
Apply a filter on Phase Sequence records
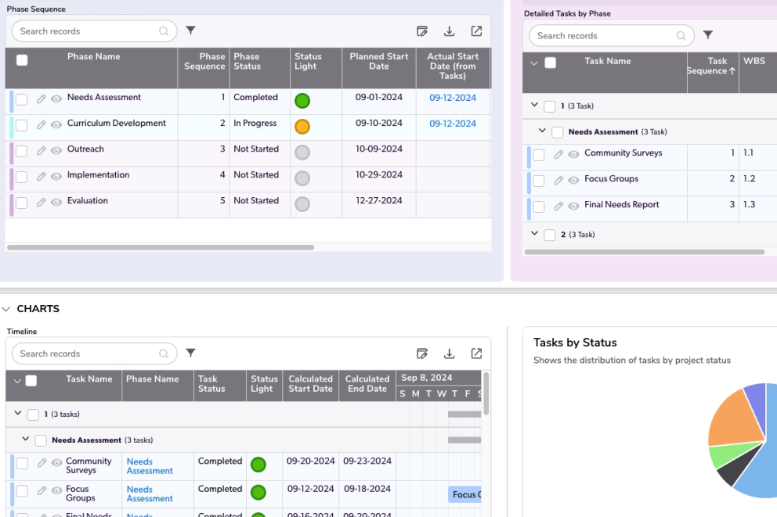tap(190, 31)
